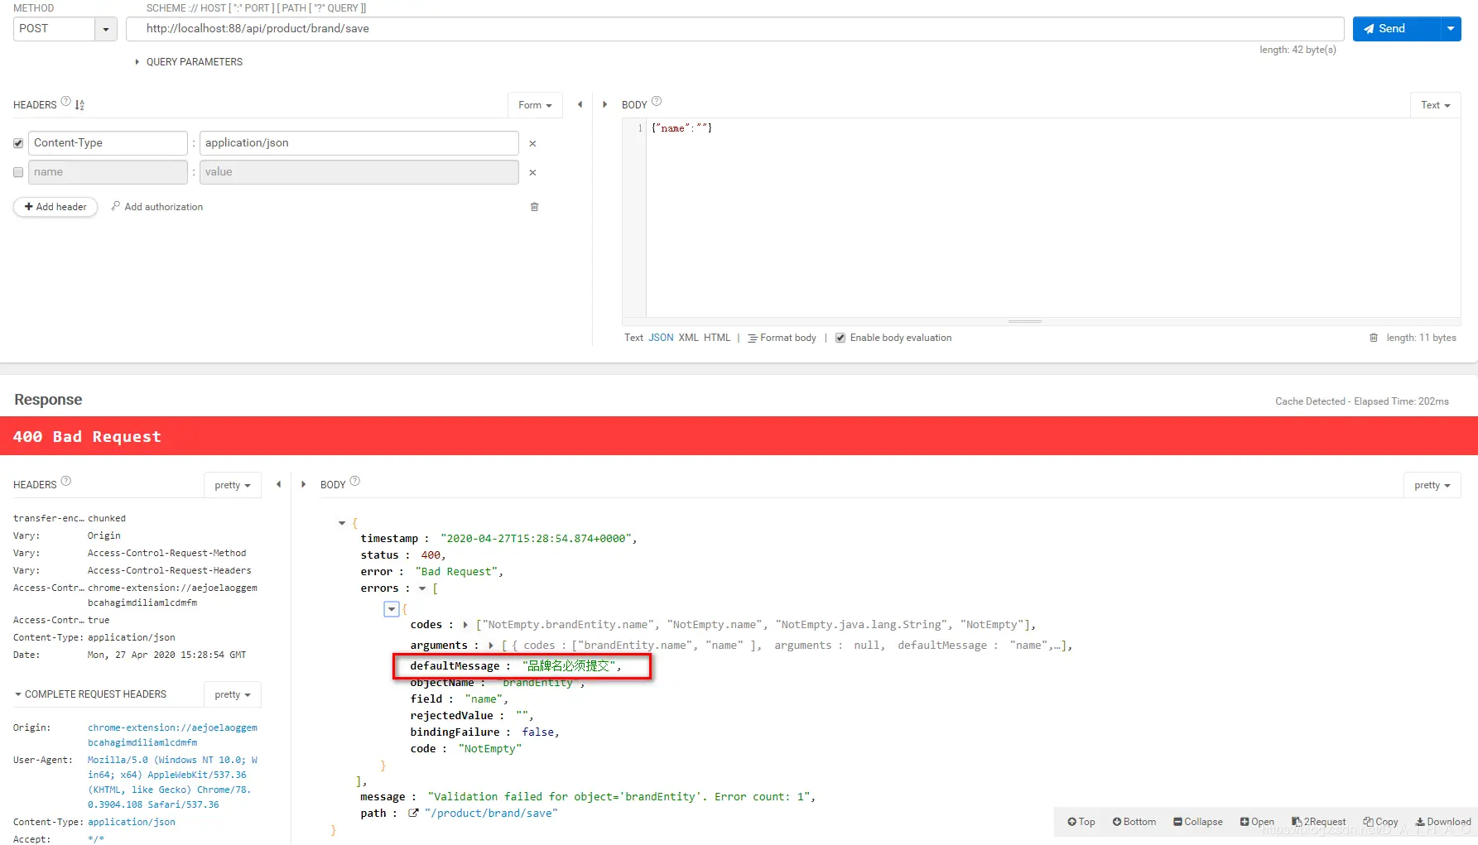Collapse the root JSON object
Screen dimensions: 1478x845
[x=342, y=523]
